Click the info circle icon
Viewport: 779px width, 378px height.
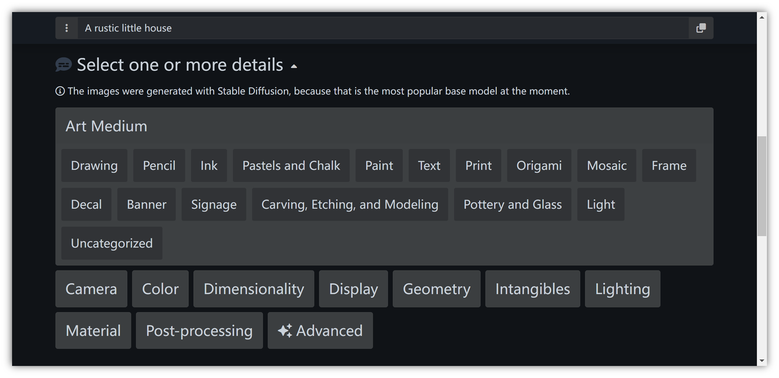click(x=60, y=91)
